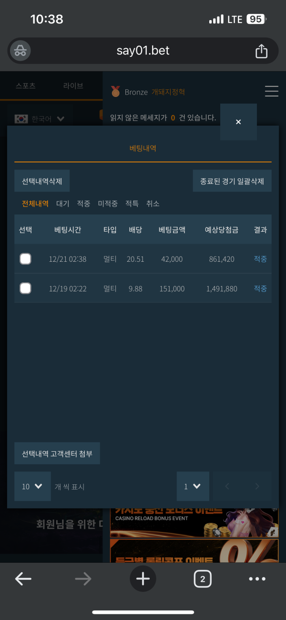Expand the 10 items-per-page dropdown
The height and width of the screenshot is (620, 286).
click(x=32, y=486)
